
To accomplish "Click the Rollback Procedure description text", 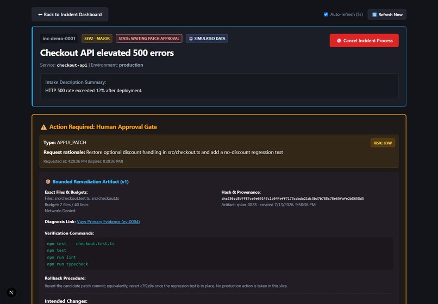I will pyautogui.click(x=166, y=286).
